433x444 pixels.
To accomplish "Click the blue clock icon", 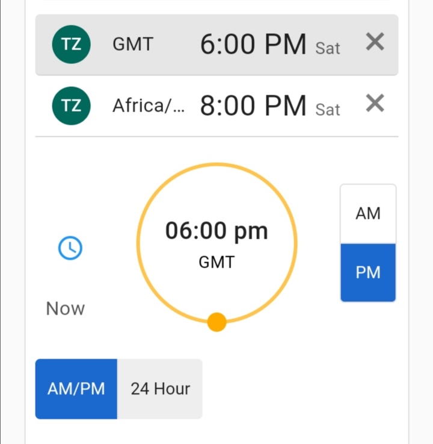I will click(x=70, y=248).
